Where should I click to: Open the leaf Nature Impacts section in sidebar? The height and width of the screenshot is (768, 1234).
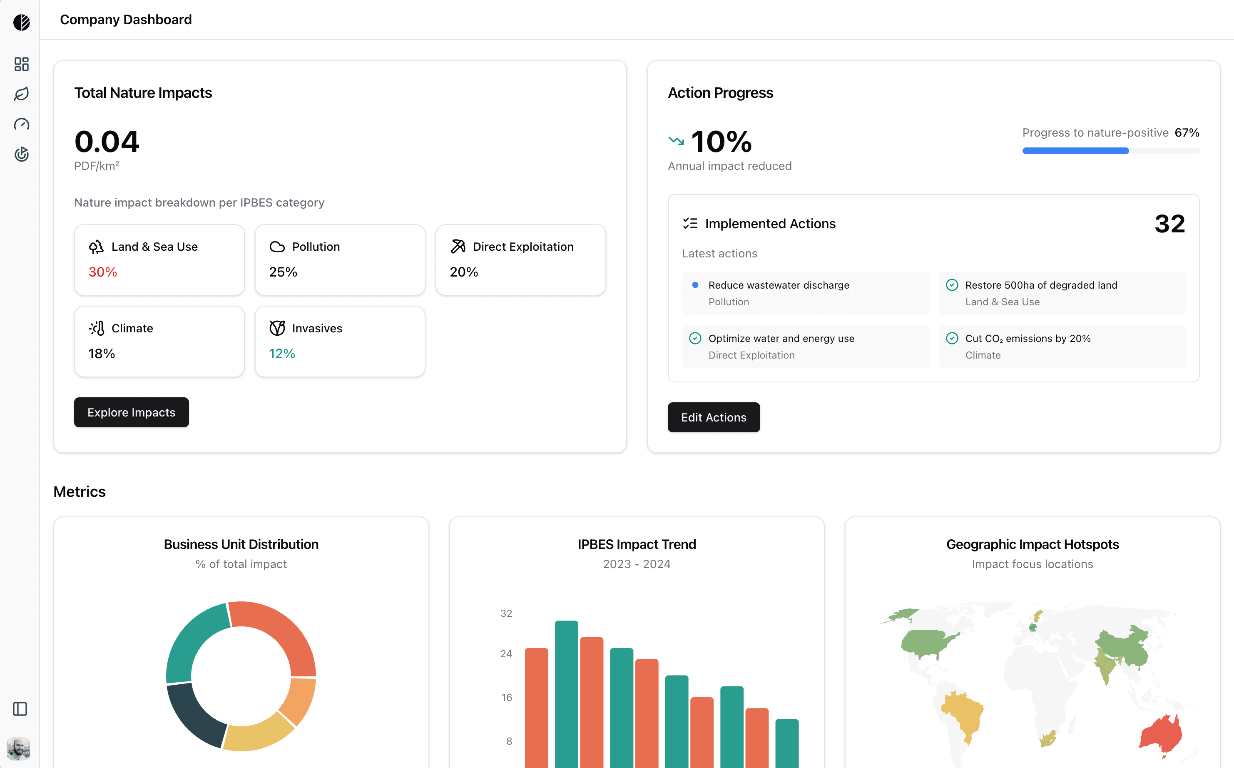21,94
